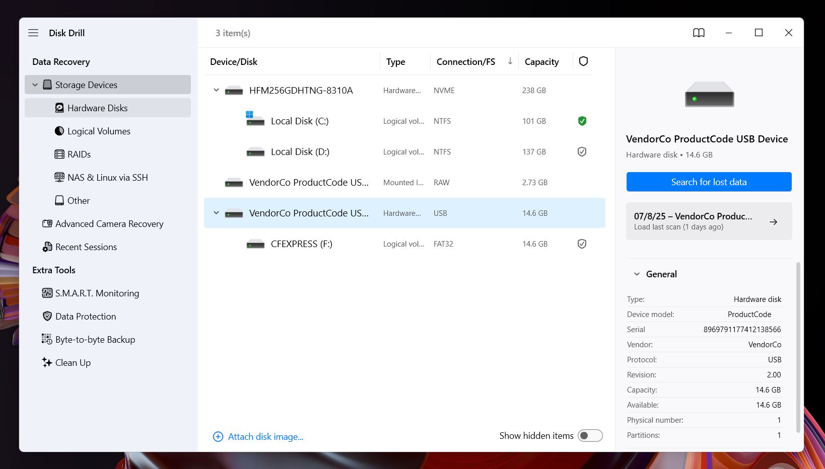Click the serial number 8969791177412138566
825x469 pixels.
(x=742, y=329)
